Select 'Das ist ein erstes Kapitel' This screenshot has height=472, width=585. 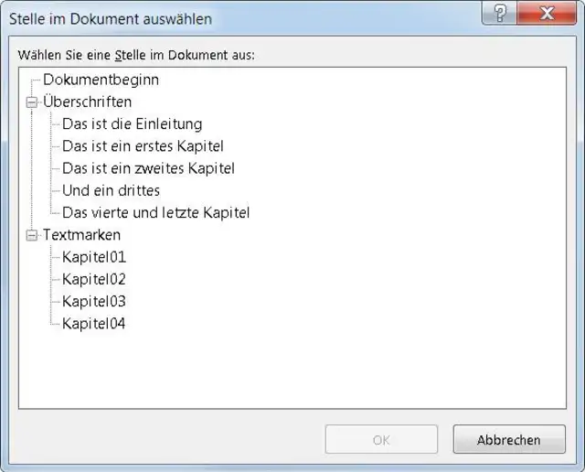pos(143,146)
